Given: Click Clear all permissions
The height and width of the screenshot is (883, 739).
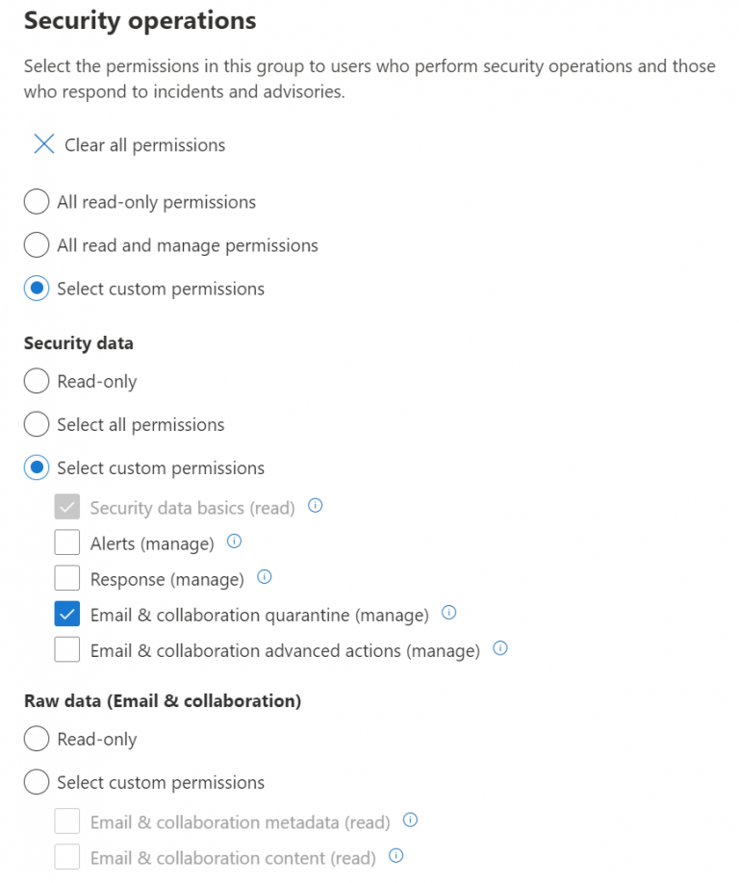Looking at the screenshot, I should point(144,144).
